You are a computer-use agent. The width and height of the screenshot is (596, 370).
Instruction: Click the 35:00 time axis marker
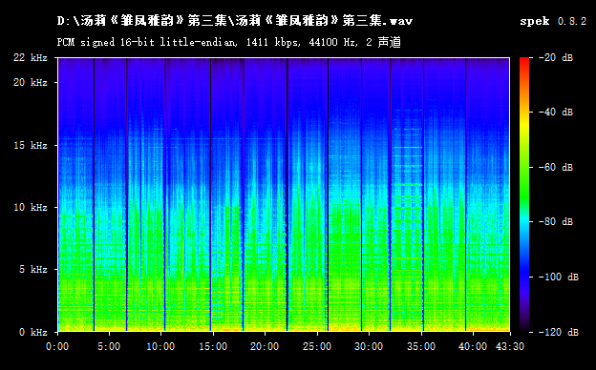(421, 346)
